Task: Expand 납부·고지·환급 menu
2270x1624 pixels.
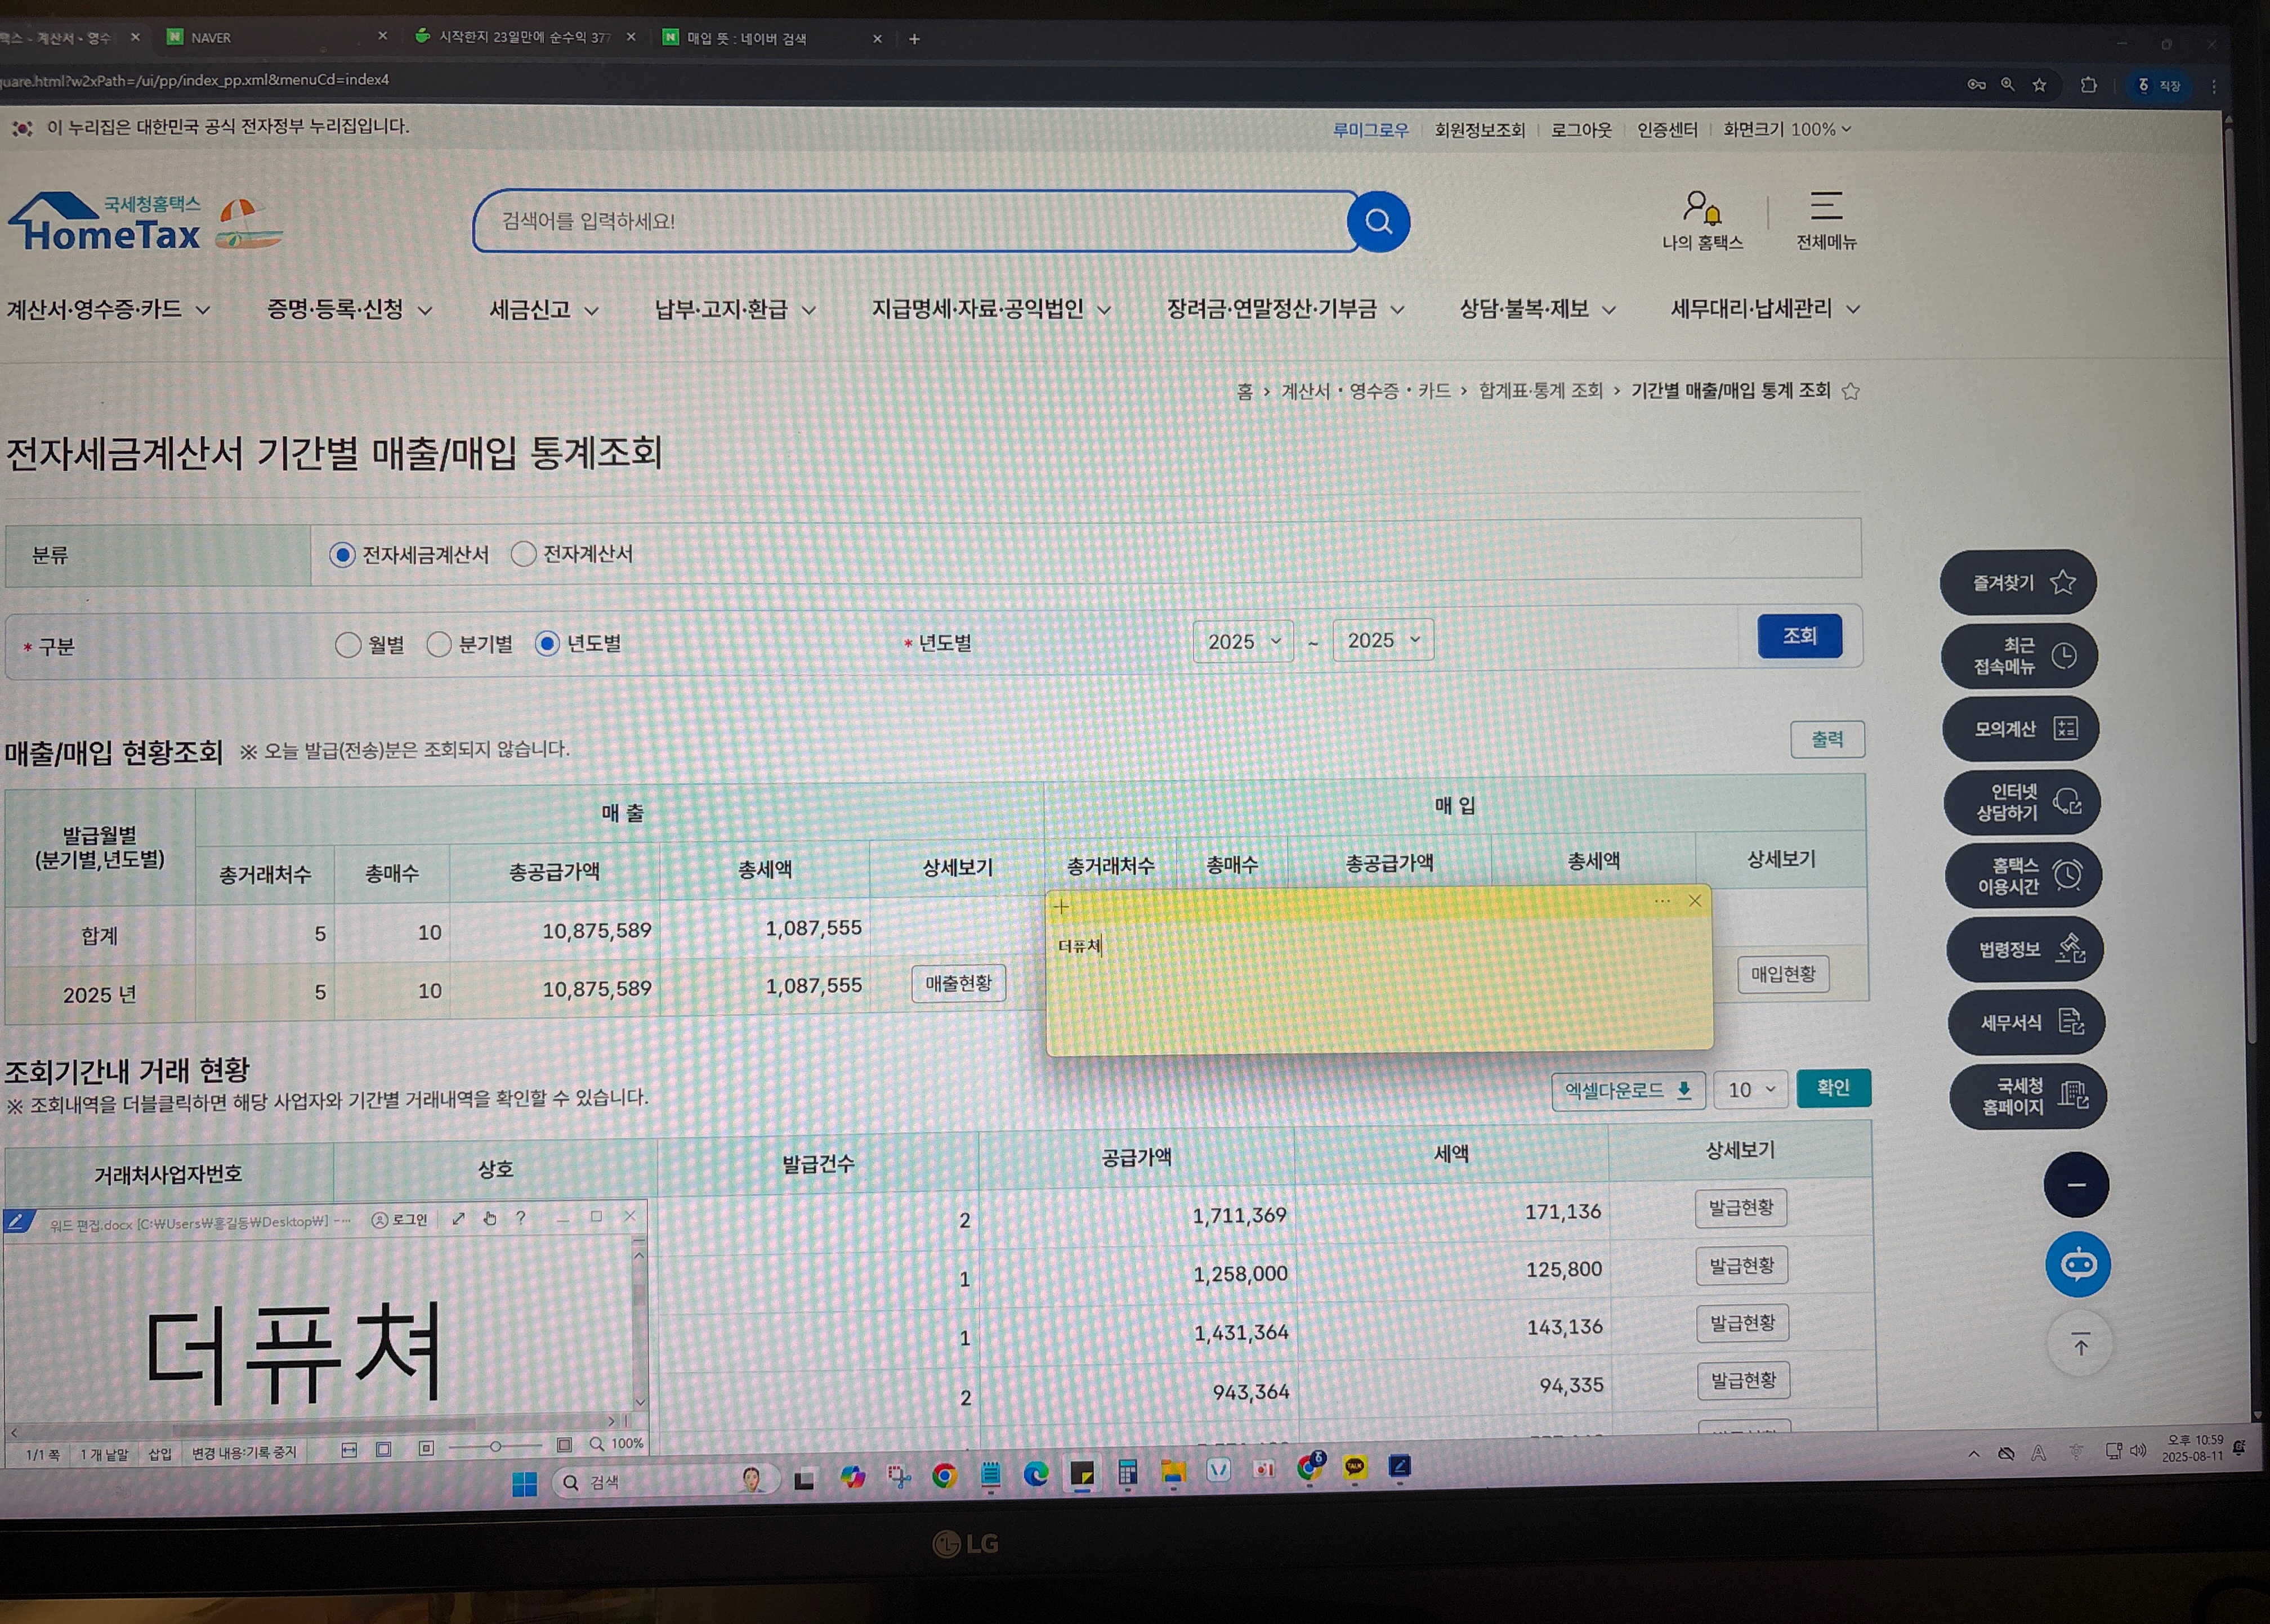Action: pyautogui.click(x=734, y=309)
